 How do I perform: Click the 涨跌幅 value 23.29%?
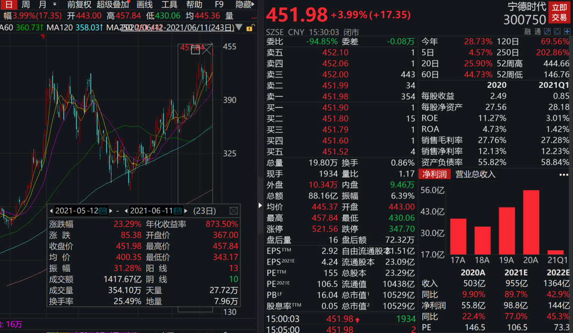click(x=127, y=224)
